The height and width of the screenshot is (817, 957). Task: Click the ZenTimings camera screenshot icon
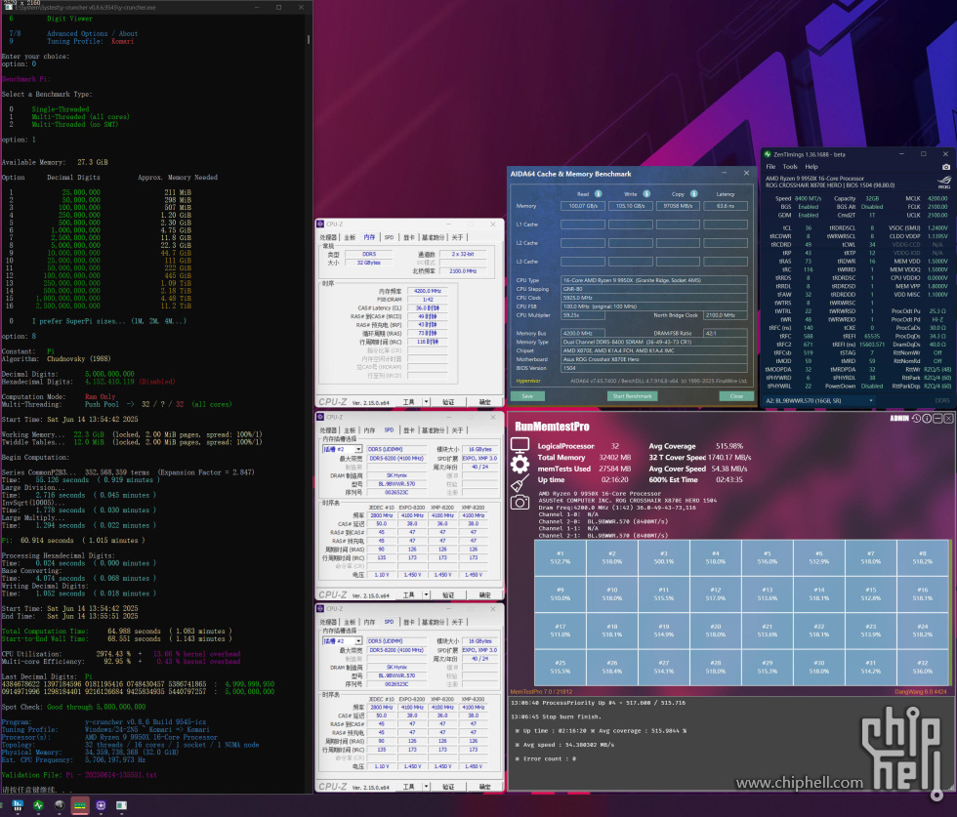(945, 167)
